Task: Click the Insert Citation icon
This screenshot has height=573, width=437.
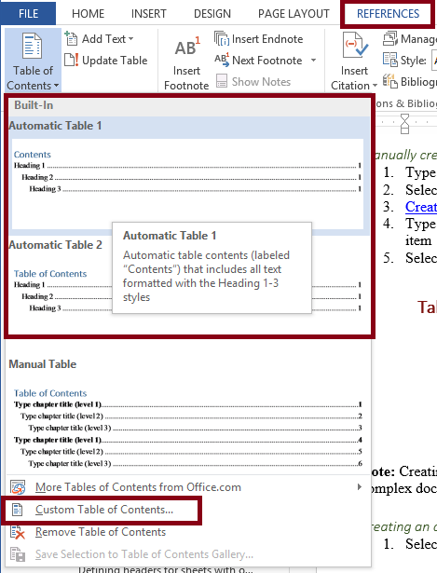Action: click(x=354, y=46)
